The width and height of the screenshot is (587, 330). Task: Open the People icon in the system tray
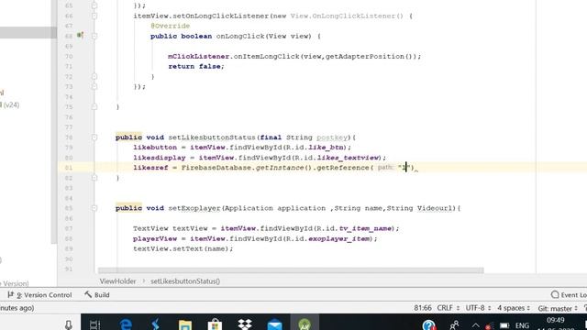point(455,325)
